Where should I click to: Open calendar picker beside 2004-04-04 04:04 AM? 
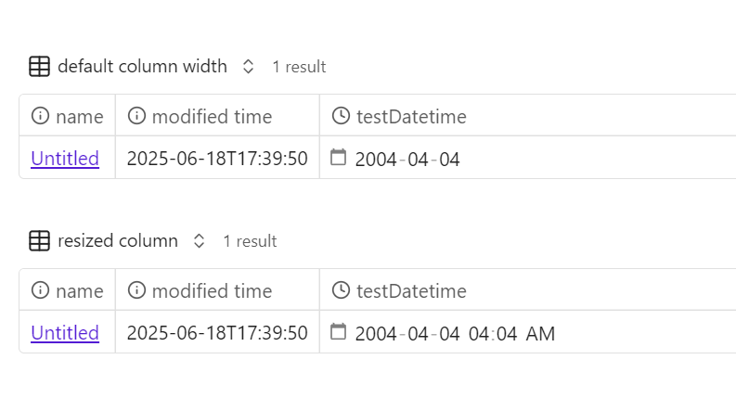click(x=339, y=332)
